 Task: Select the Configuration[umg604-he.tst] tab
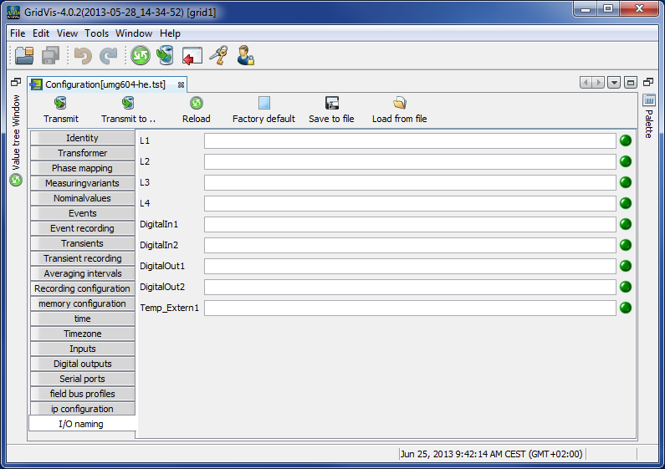[105, 84]
